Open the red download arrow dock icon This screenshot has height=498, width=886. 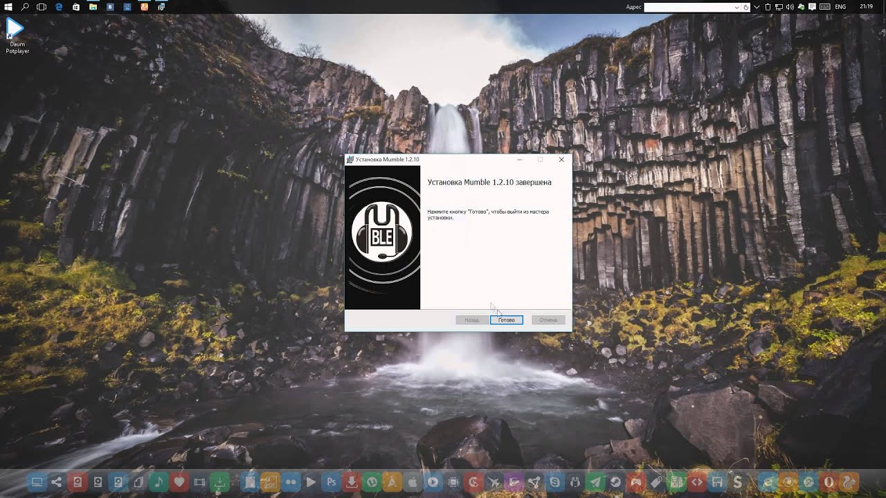tap(352, 481)
